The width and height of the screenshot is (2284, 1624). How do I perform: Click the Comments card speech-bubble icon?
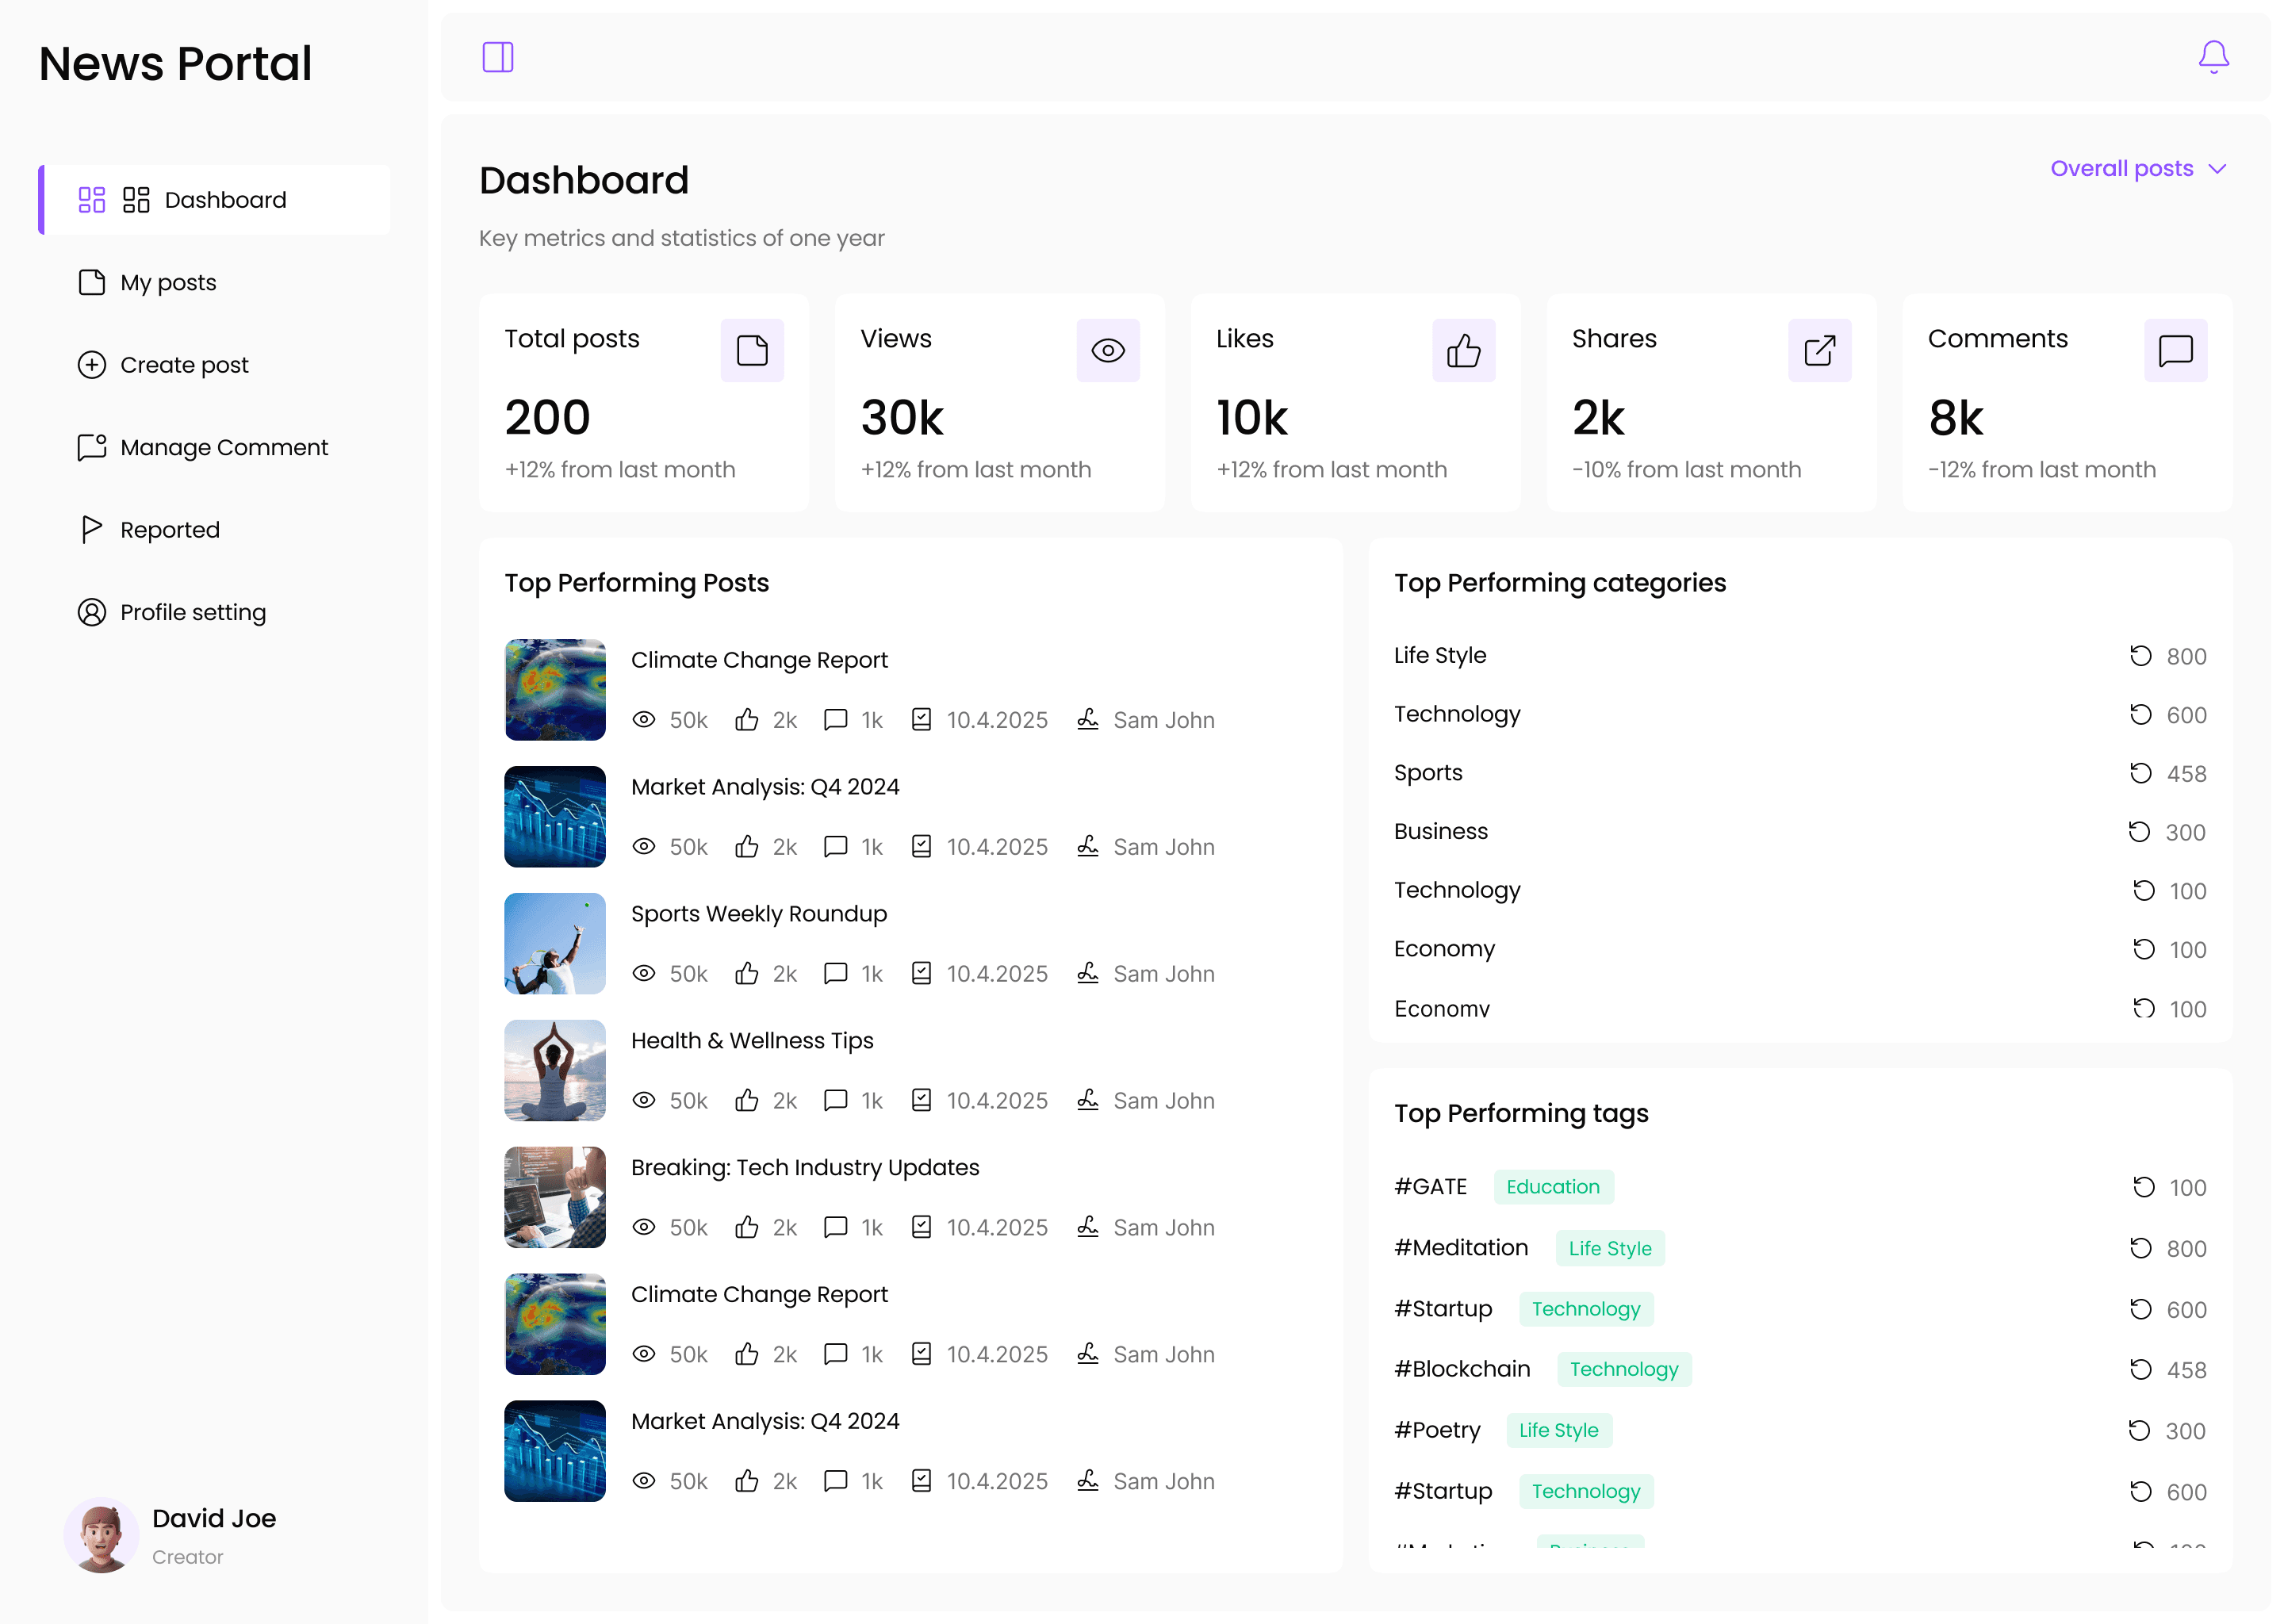pyautogui.click(x=2175, y=351)
